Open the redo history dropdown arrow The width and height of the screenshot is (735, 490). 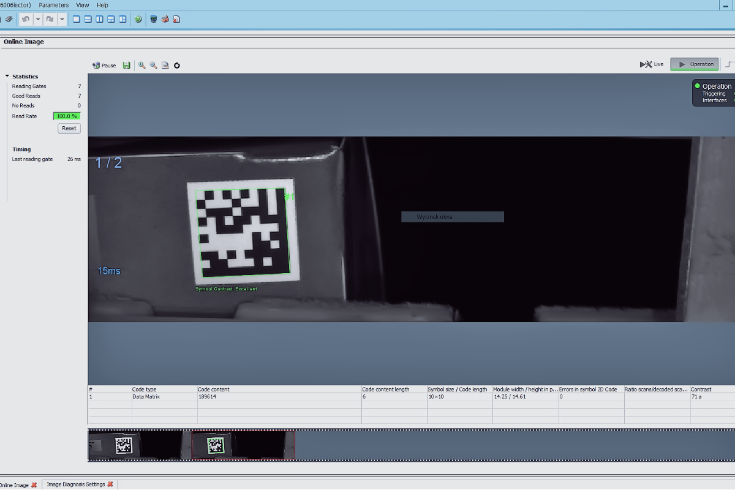62,19
